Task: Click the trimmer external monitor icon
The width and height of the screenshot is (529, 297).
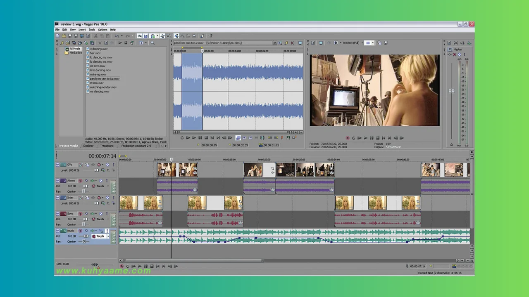Action: 300,43
